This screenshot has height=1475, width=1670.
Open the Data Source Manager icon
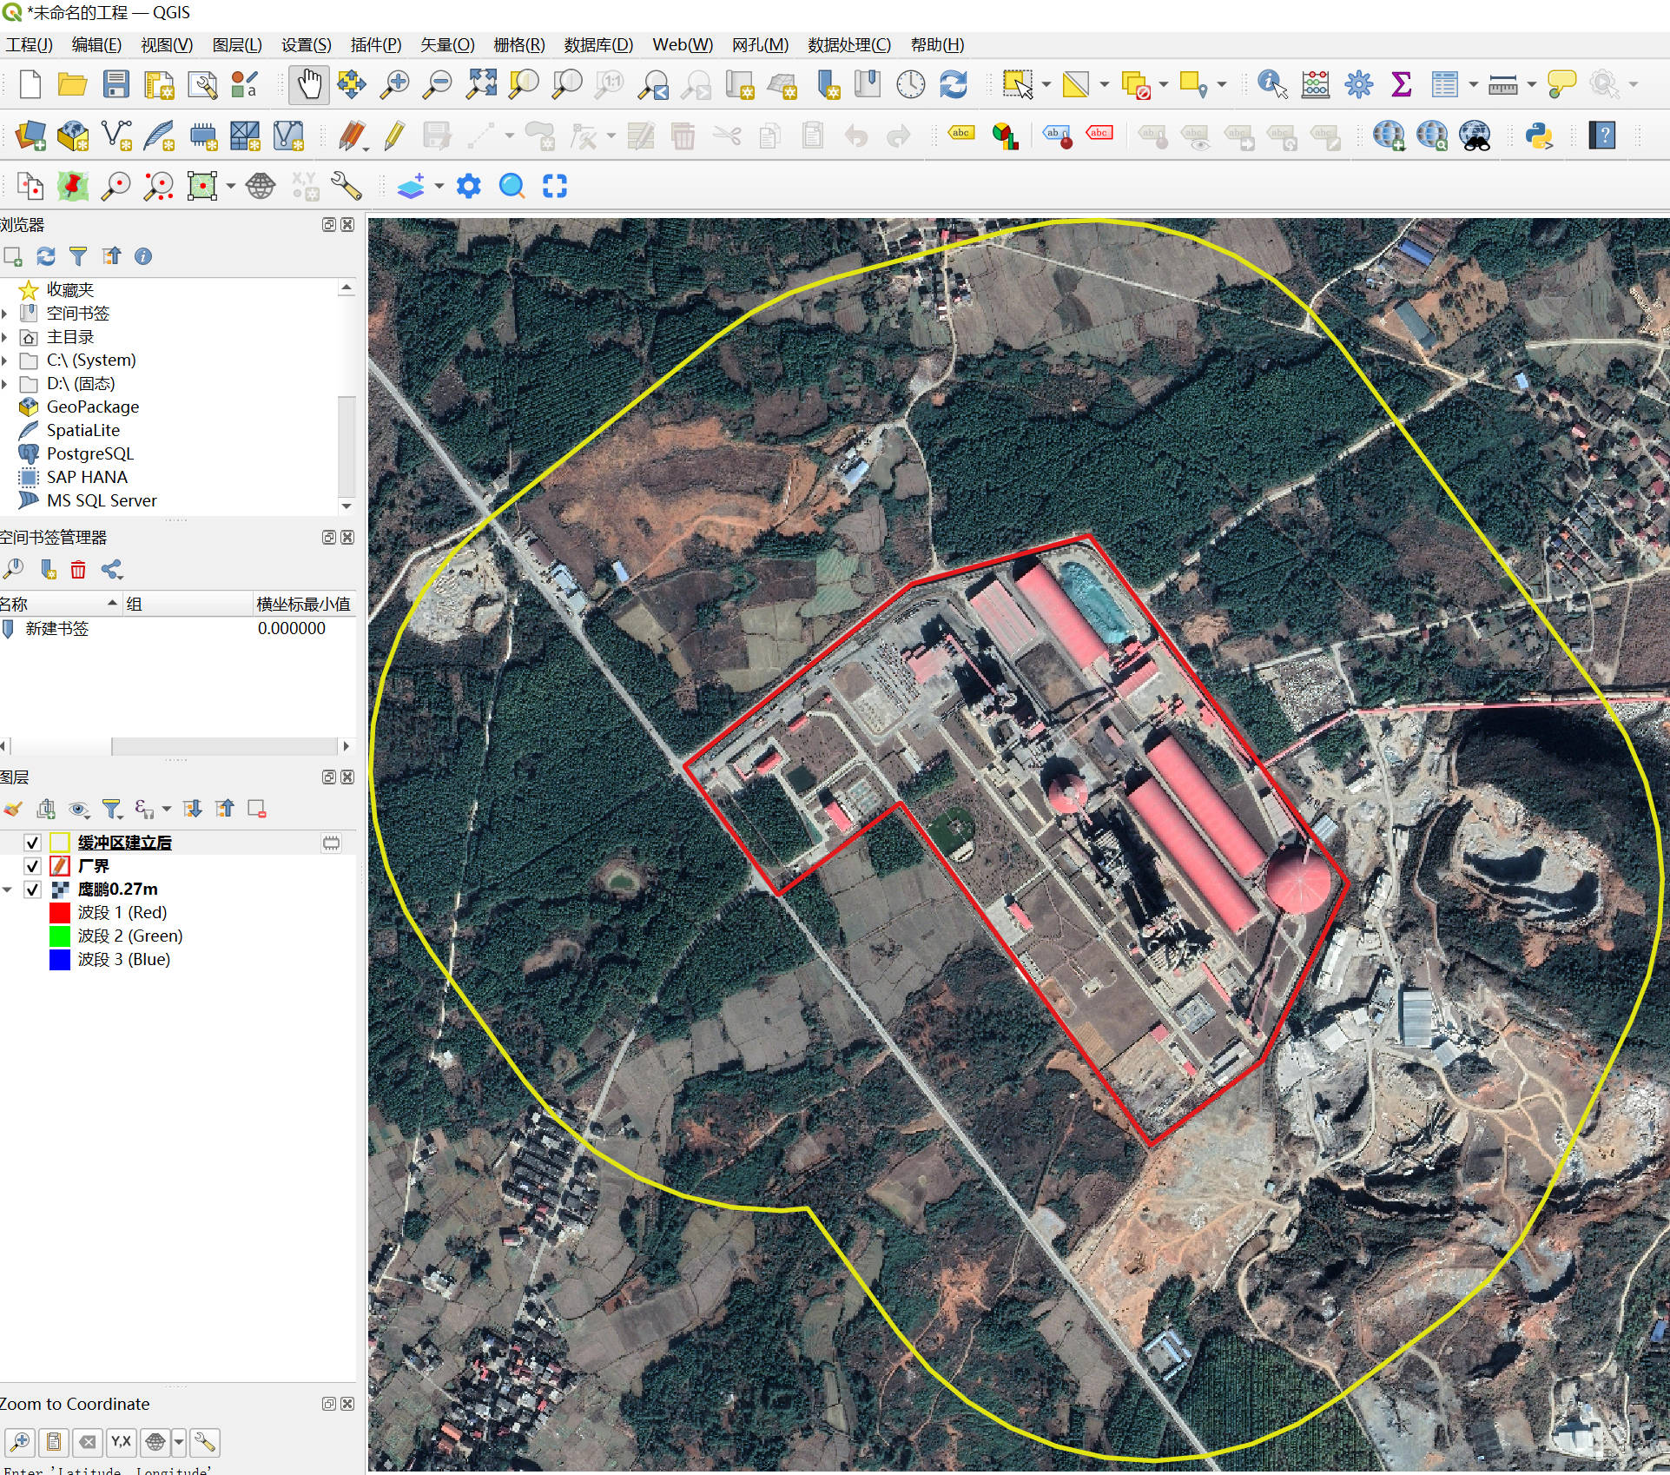[30, 136]
